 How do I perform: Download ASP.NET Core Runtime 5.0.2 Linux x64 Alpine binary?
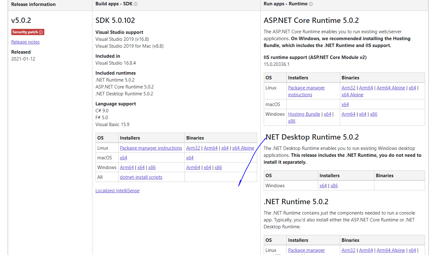352,95
